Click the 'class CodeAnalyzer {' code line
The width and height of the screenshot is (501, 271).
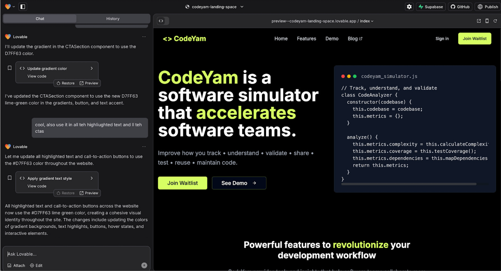[369, 95]
